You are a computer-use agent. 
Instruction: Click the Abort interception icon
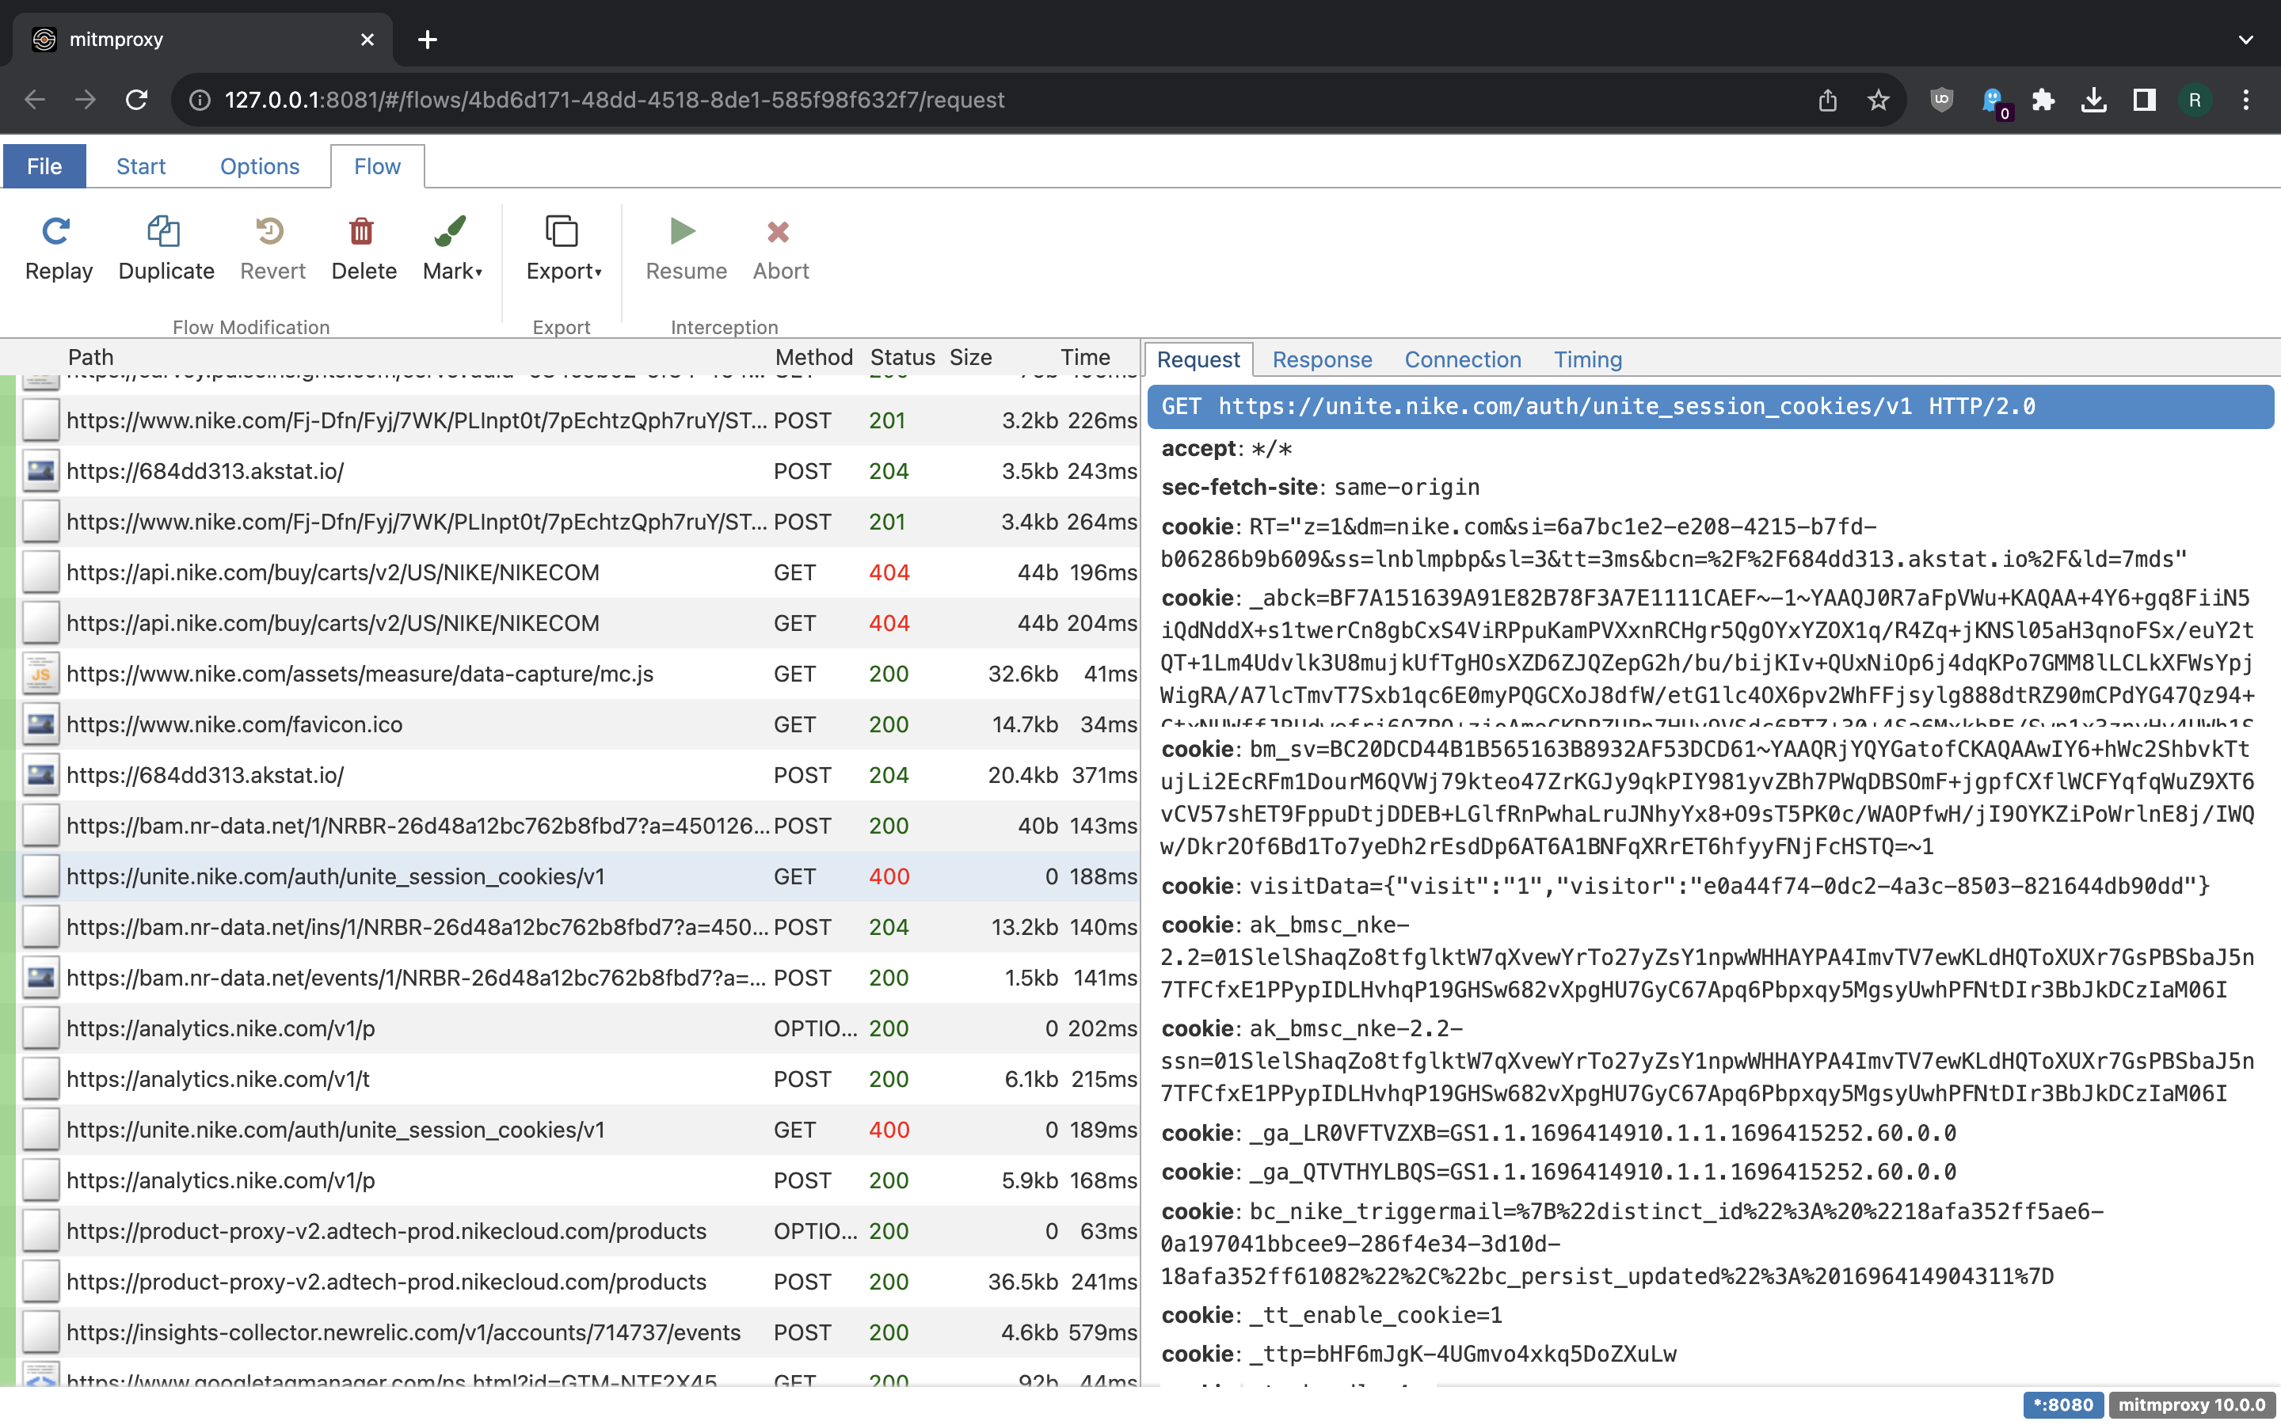pyautogui.click(x=779, y=231)
